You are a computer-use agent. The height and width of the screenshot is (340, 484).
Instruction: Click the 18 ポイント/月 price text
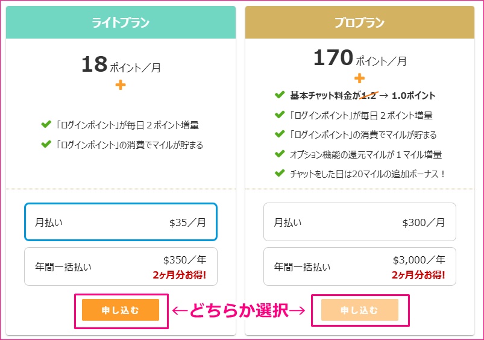121,65
